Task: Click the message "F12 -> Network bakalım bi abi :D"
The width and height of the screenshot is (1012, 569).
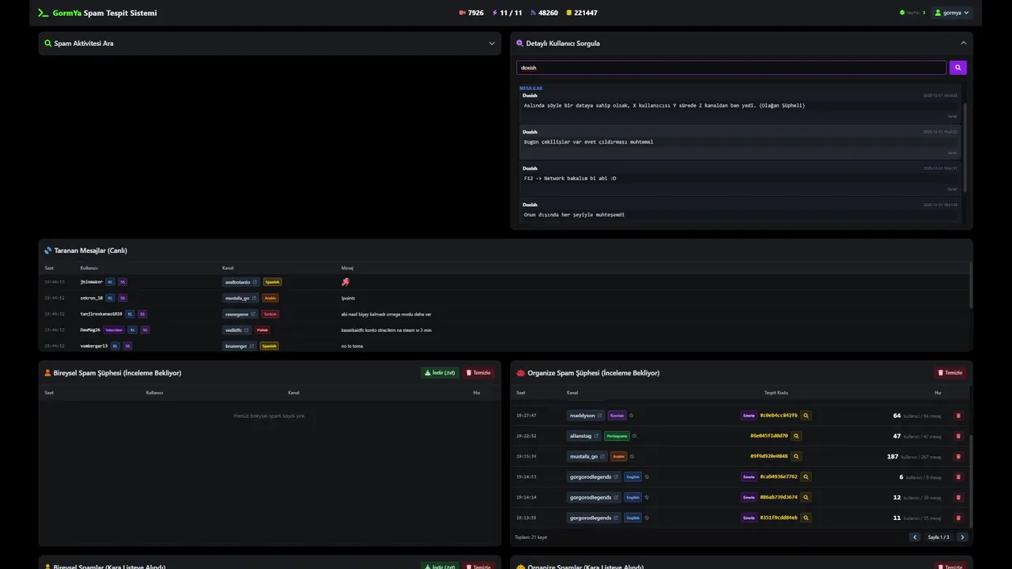Action: tap(570, 179)
